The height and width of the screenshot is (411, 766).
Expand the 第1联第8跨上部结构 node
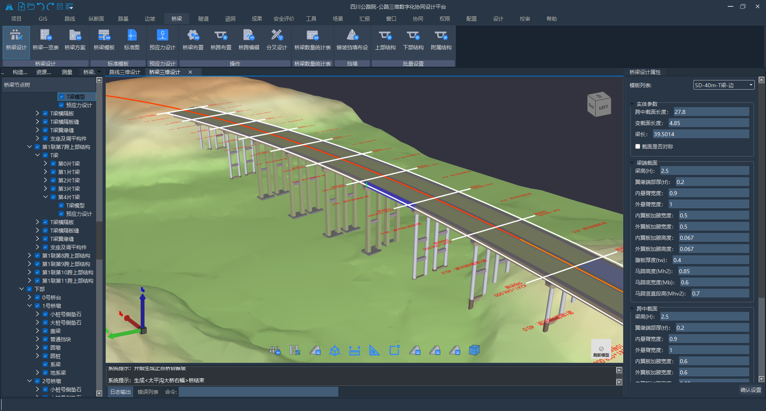point(30,256)
